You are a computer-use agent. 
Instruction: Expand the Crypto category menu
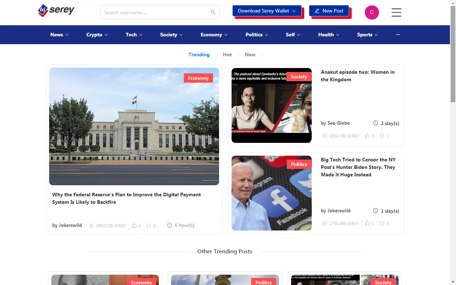coord(97,35)
